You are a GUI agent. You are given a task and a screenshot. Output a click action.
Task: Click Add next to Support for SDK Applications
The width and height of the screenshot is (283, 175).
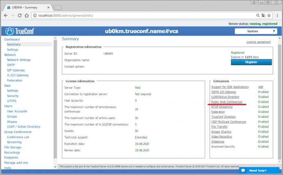260,87
